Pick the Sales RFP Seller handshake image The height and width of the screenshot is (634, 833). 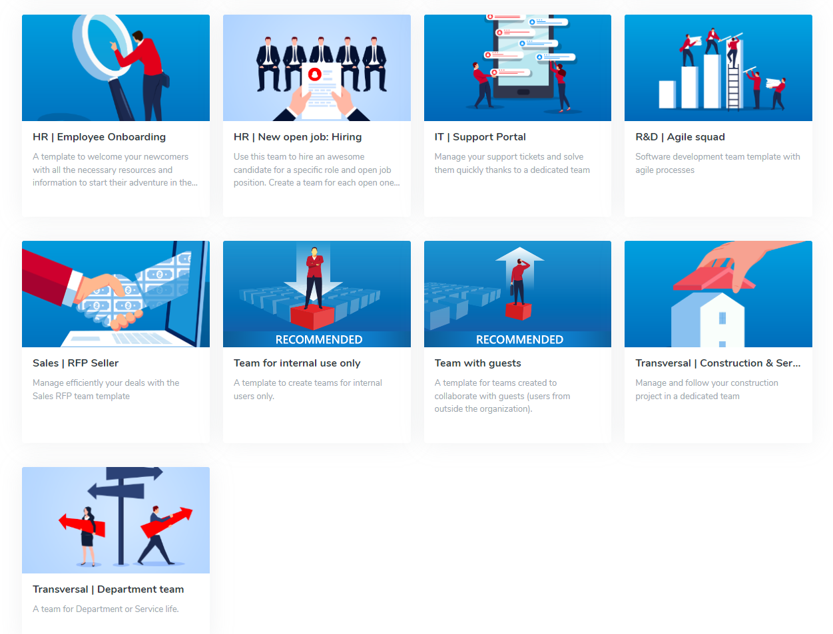(x=116, y=294)
